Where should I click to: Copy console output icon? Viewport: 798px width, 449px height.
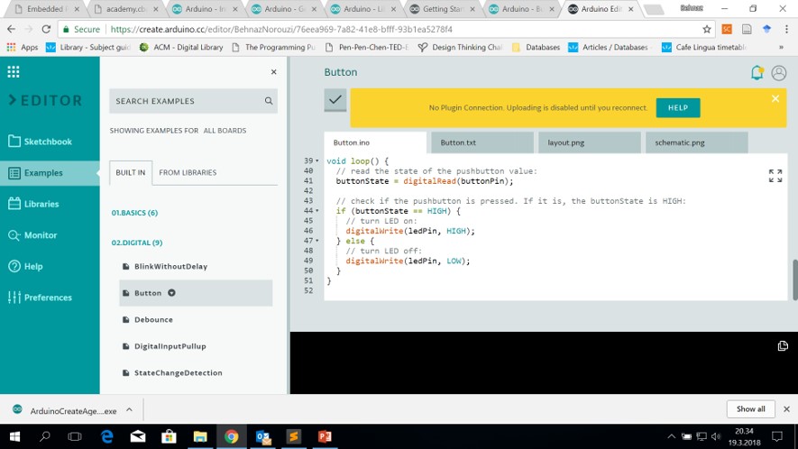pyautogui.click(x=783, y=346)
